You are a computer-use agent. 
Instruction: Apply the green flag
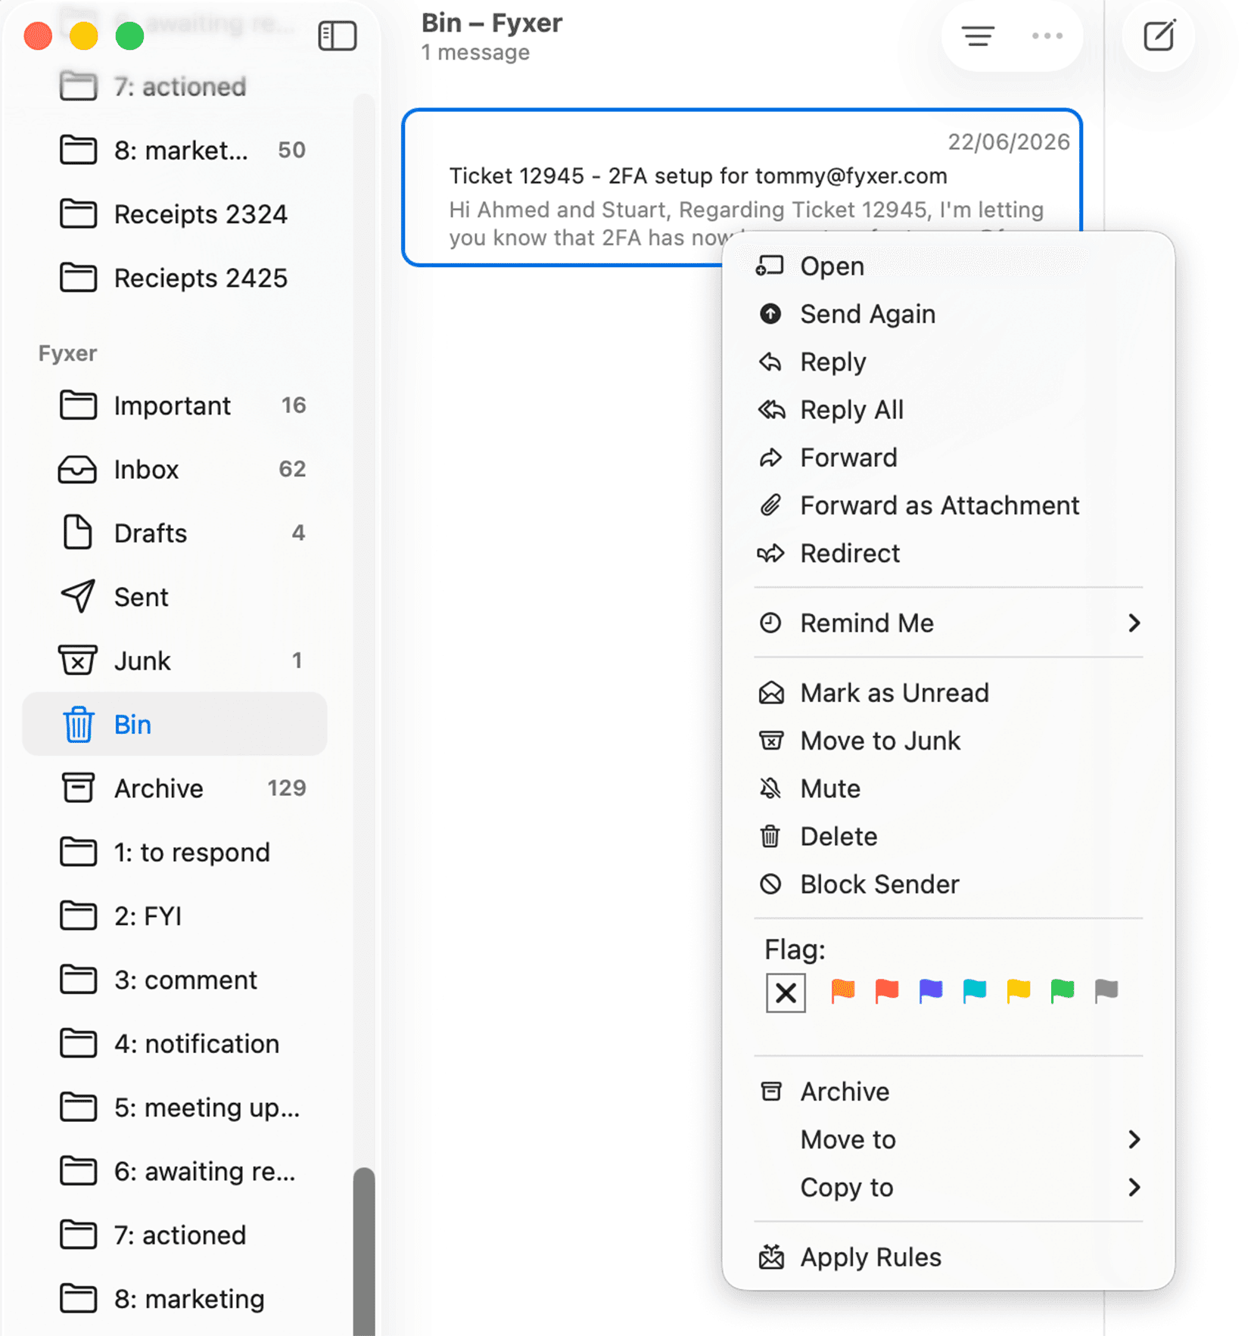tap(1062, 990)
